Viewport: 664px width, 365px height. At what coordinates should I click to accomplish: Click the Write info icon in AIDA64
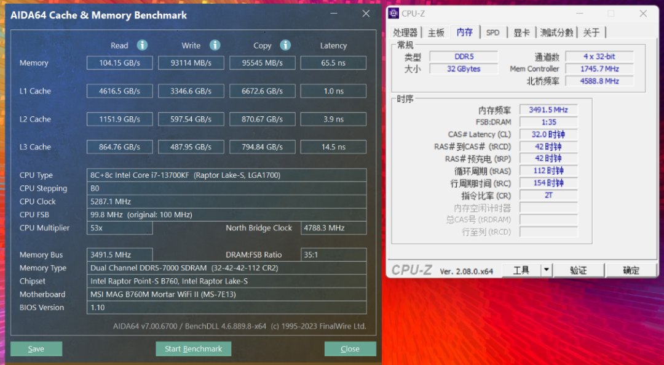point(215,45)
